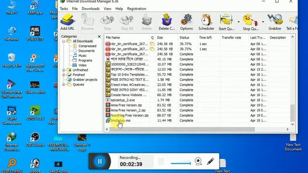Open the View menu
Viewport: 308px width, 173px height.
[x=107, y=9]
